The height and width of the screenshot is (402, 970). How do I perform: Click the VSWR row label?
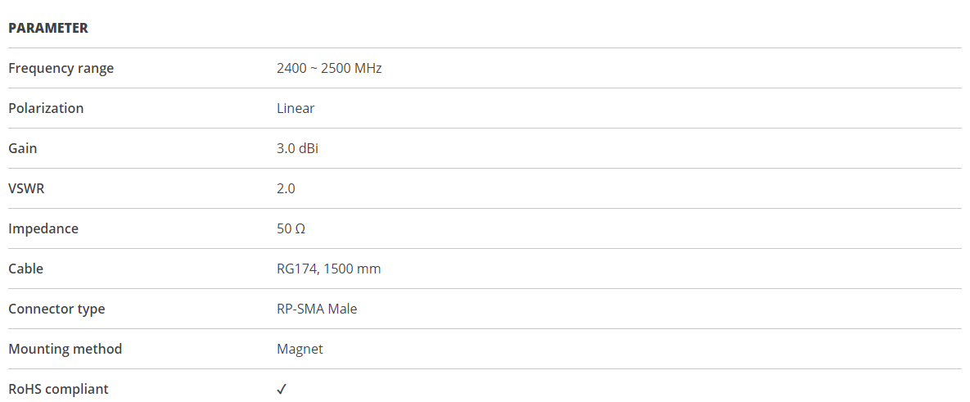(x=26, y=188)
